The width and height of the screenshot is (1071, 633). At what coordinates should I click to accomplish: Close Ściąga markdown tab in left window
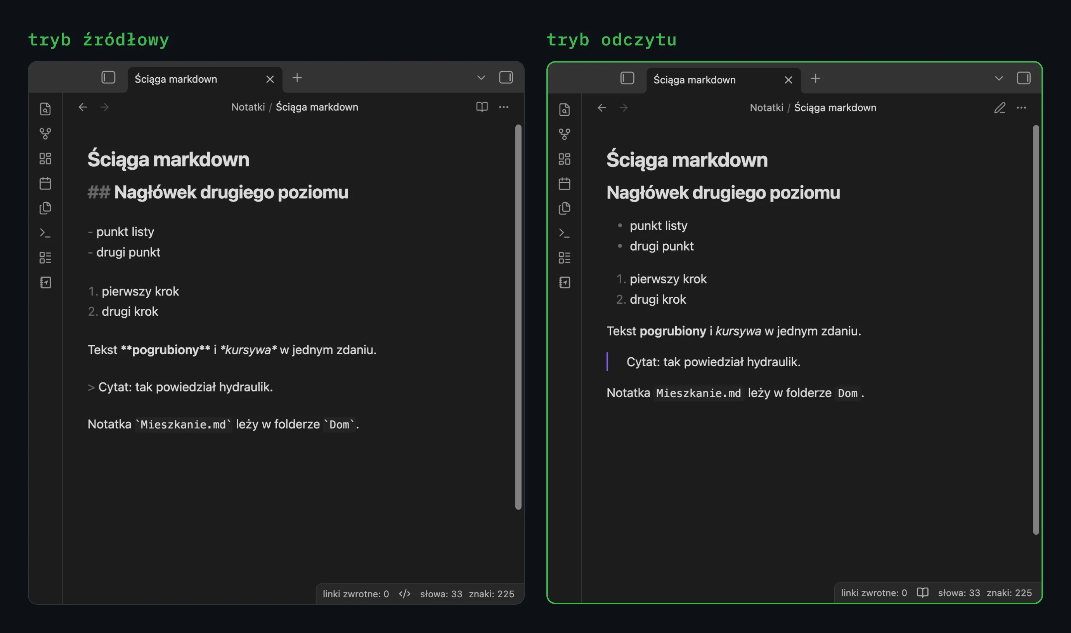coord(270,79)
